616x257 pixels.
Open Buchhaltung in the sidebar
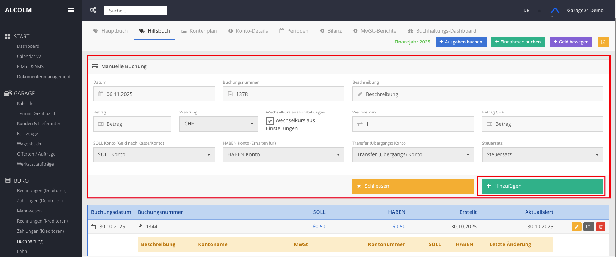[x=30, y=241]
